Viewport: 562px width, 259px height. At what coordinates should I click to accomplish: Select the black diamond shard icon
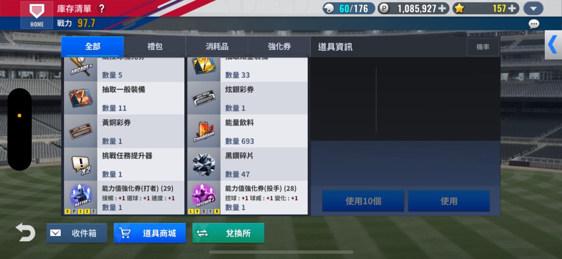pyautogui.click(x=204, y=164)
